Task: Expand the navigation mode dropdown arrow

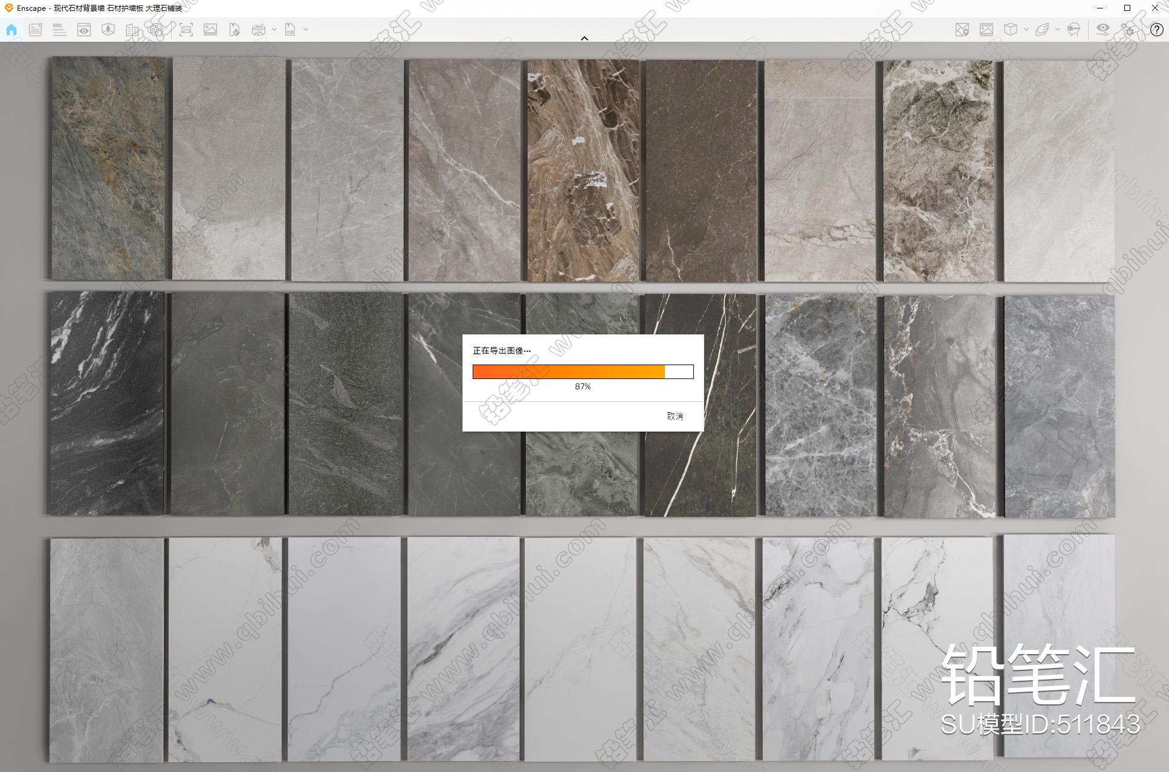Action: point(1057,29)
